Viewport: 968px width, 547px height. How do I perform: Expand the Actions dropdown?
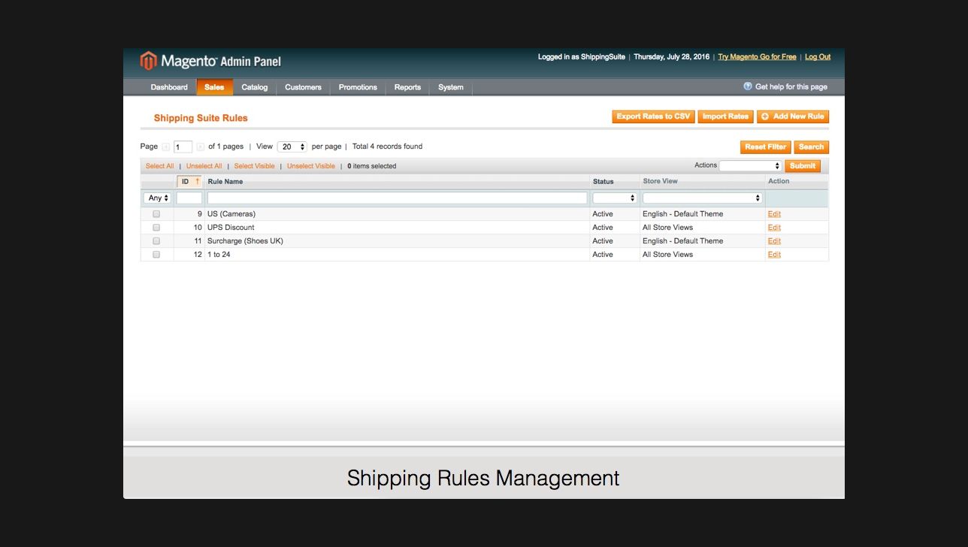tap(750, 166)
